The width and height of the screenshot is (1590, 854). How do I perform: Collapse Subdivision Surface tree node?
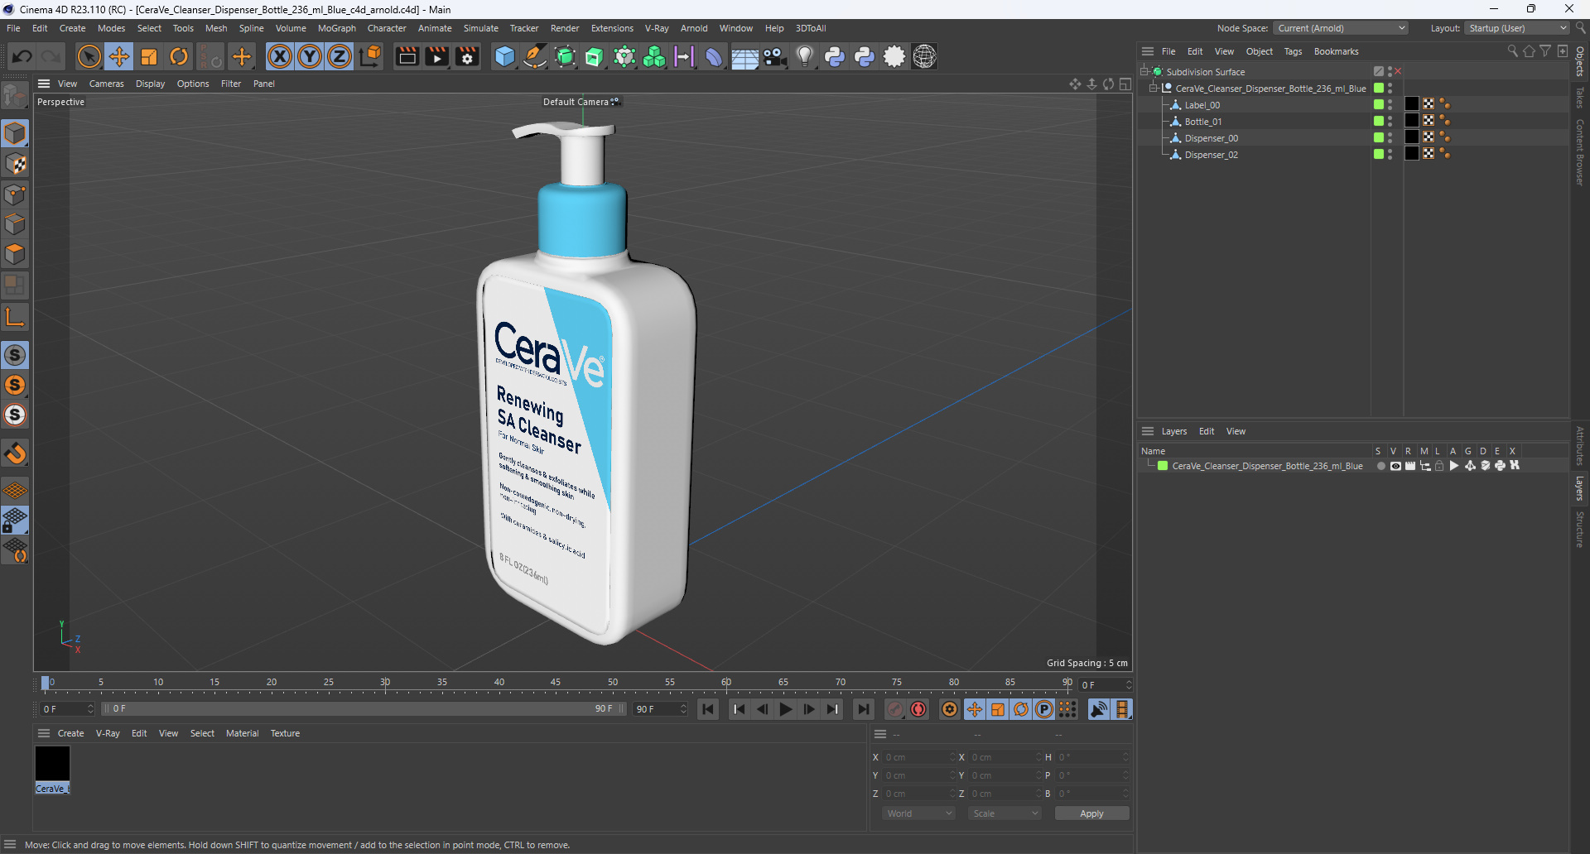[1144, 72]
